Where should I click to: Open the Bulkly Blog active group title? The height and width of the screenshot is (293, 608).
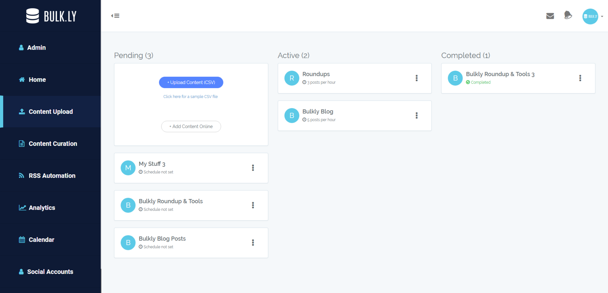coord(318,112)
